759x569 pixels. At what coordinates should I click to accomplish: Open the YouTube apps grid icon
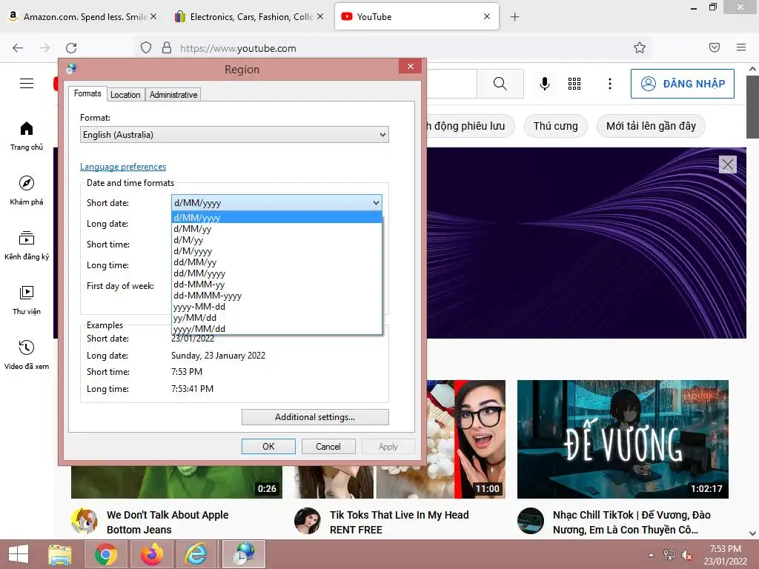click(574, 84)
